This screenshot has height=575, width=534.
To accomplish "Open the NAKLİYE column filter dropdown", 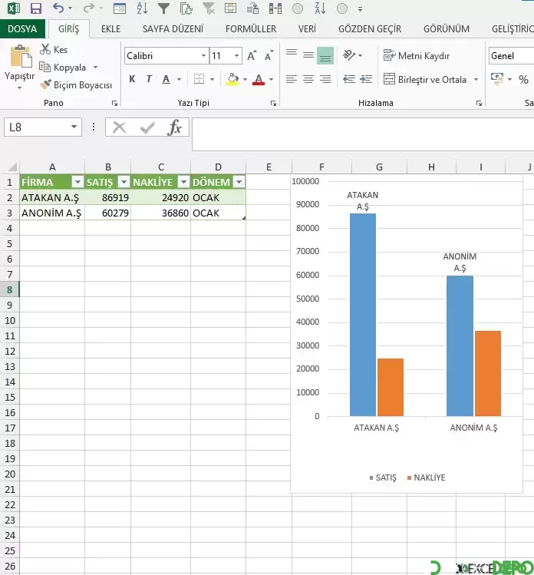I will pyautogui.click(x=183, y=182).
